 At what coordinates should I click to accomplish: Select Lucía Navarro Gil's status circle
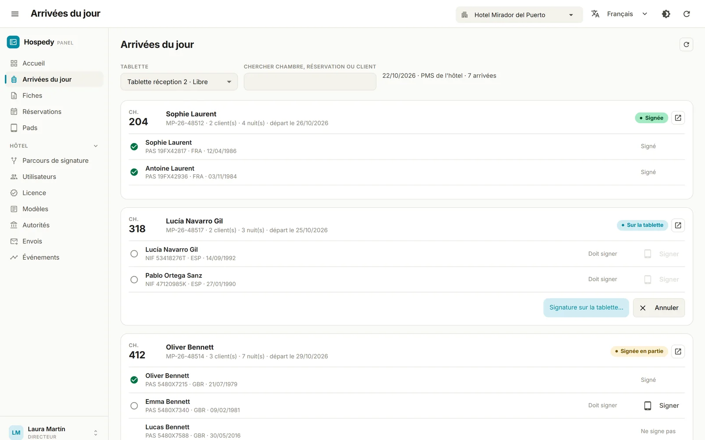click(x=134, y=254)
